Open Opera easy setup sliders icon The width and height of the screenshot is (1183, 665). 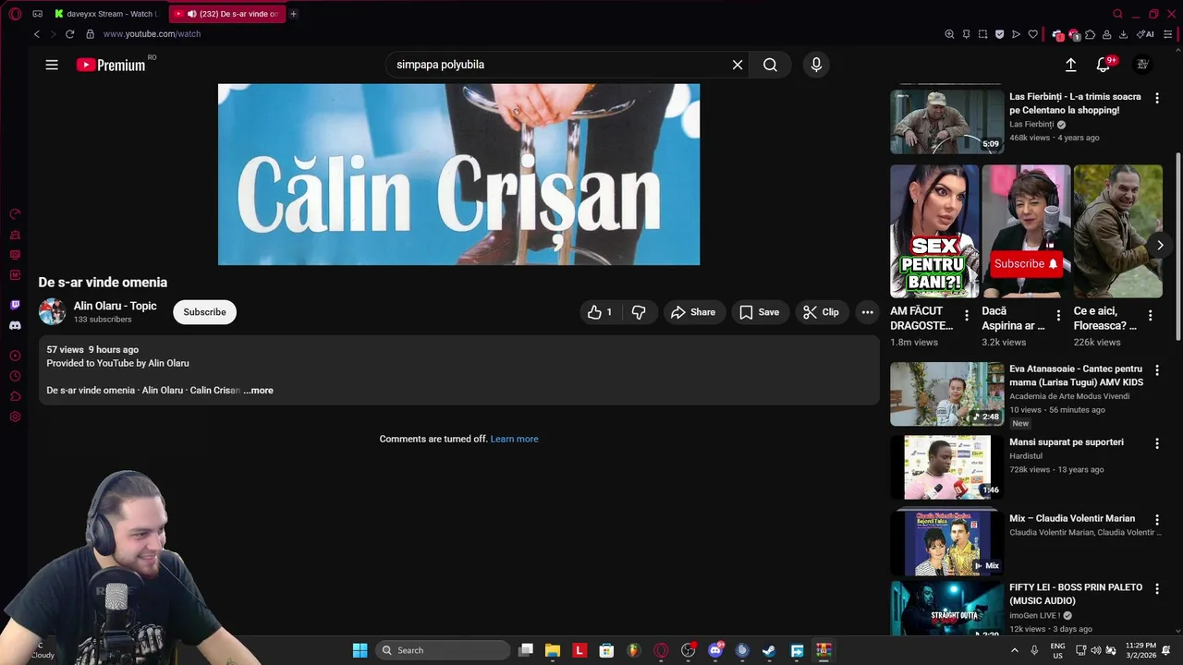tap(1168, 34)
